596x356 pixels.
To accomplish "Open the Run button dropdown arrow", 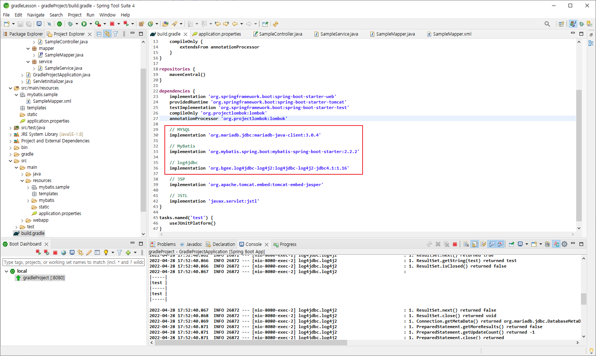I will 91,24.
